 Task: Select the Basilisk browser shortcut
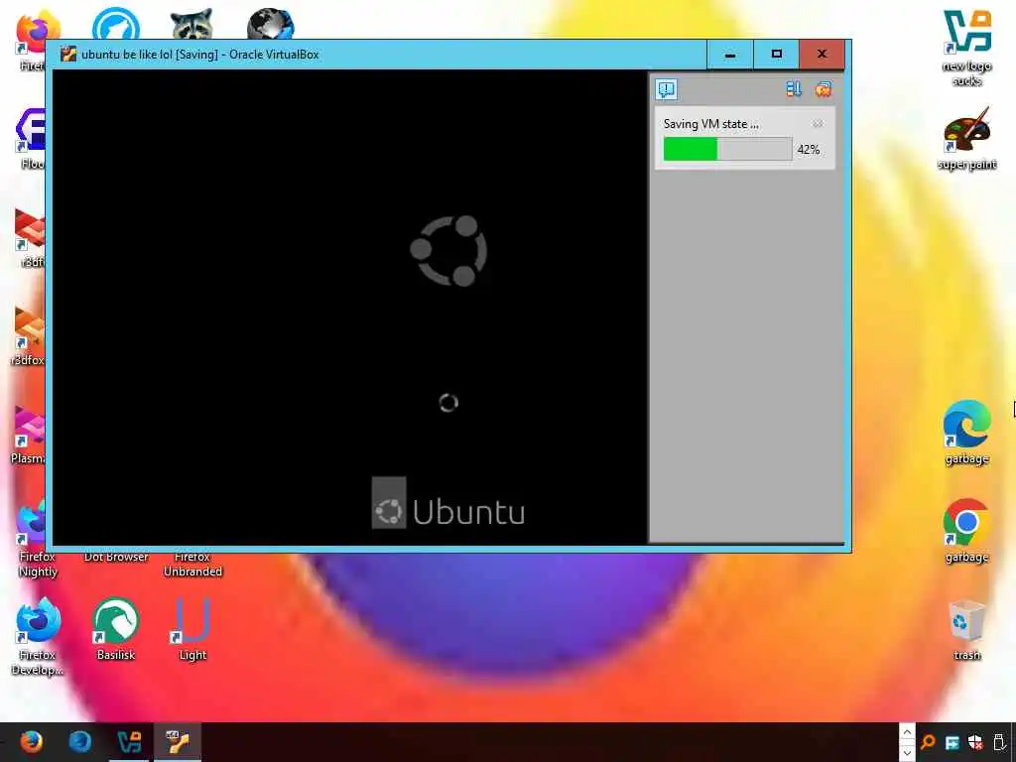[x=116, y=628]
